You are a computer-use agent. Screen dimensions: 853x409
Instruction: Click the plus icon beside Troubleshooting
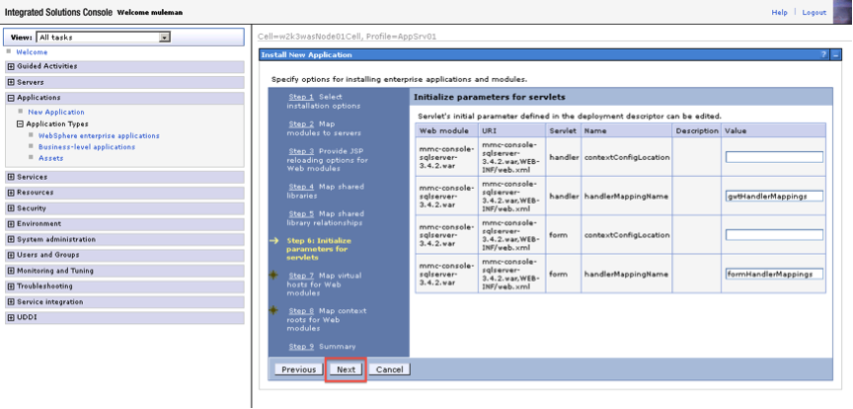coord(11,286)
